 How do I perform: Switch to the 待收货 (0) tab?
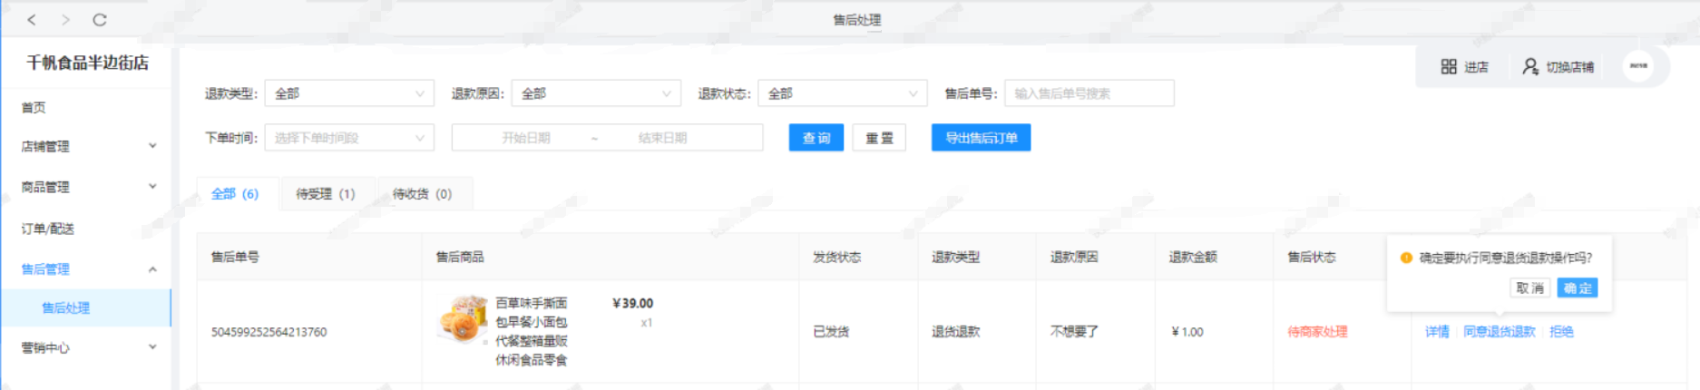tap(422, 194)
